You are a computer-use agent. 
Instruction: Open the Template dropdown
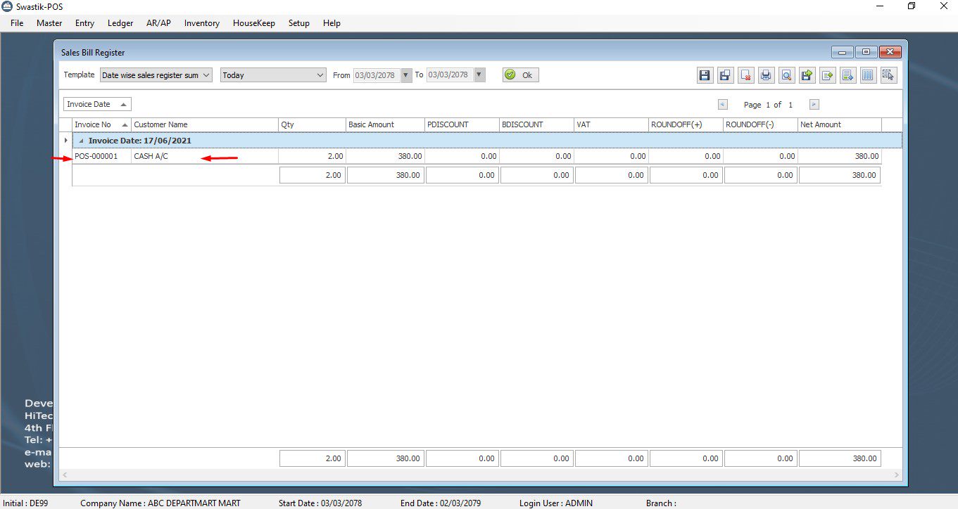point(206,75)
